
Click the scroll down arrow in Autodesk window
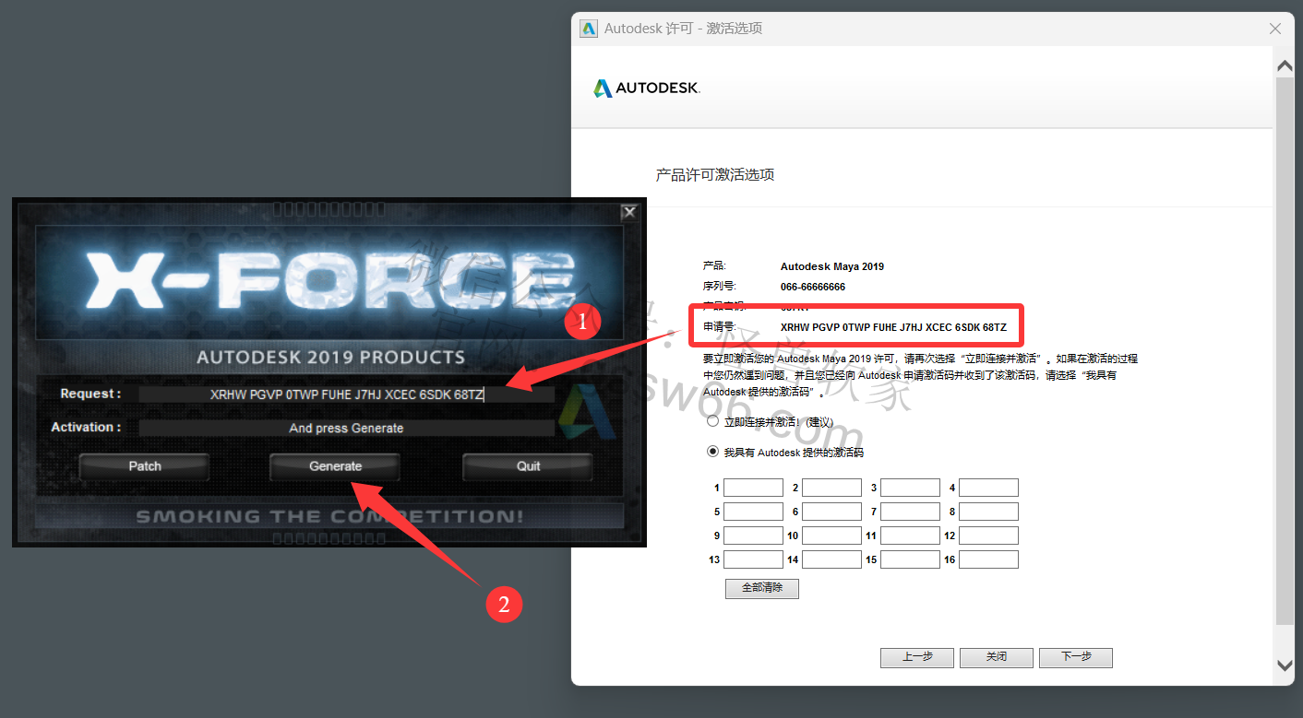tap(1284, 665)
